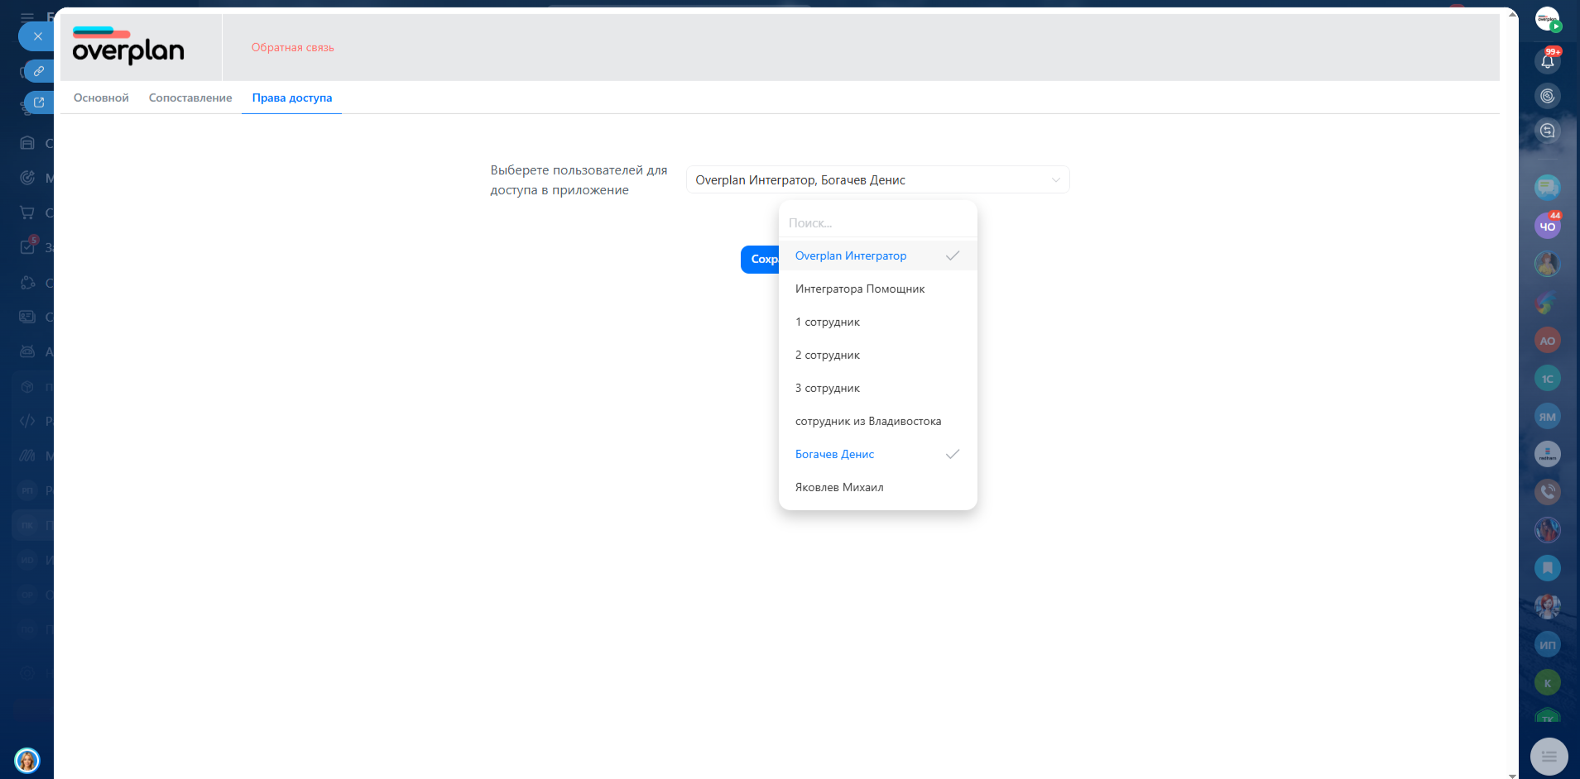Open the code brackets icon in the left menu
The width and height of the screenshot is (1580, 779).
(27, 420)
